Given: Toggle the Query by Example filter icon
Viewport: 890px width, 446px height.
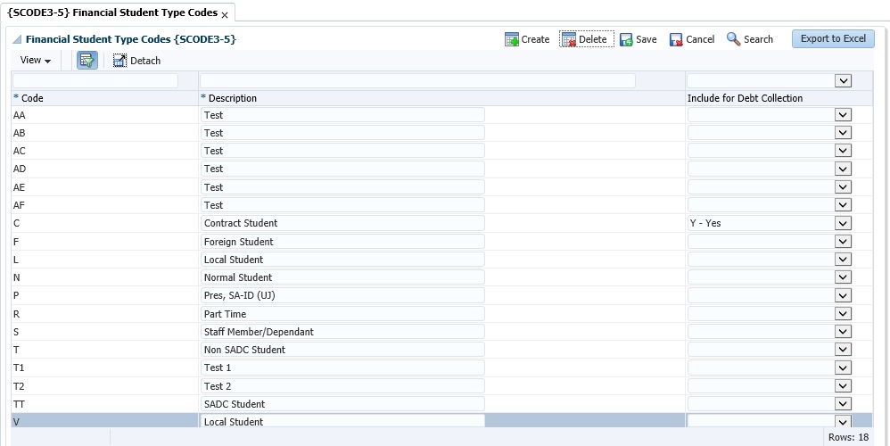Looking at the screenshot, I should 87,61.
